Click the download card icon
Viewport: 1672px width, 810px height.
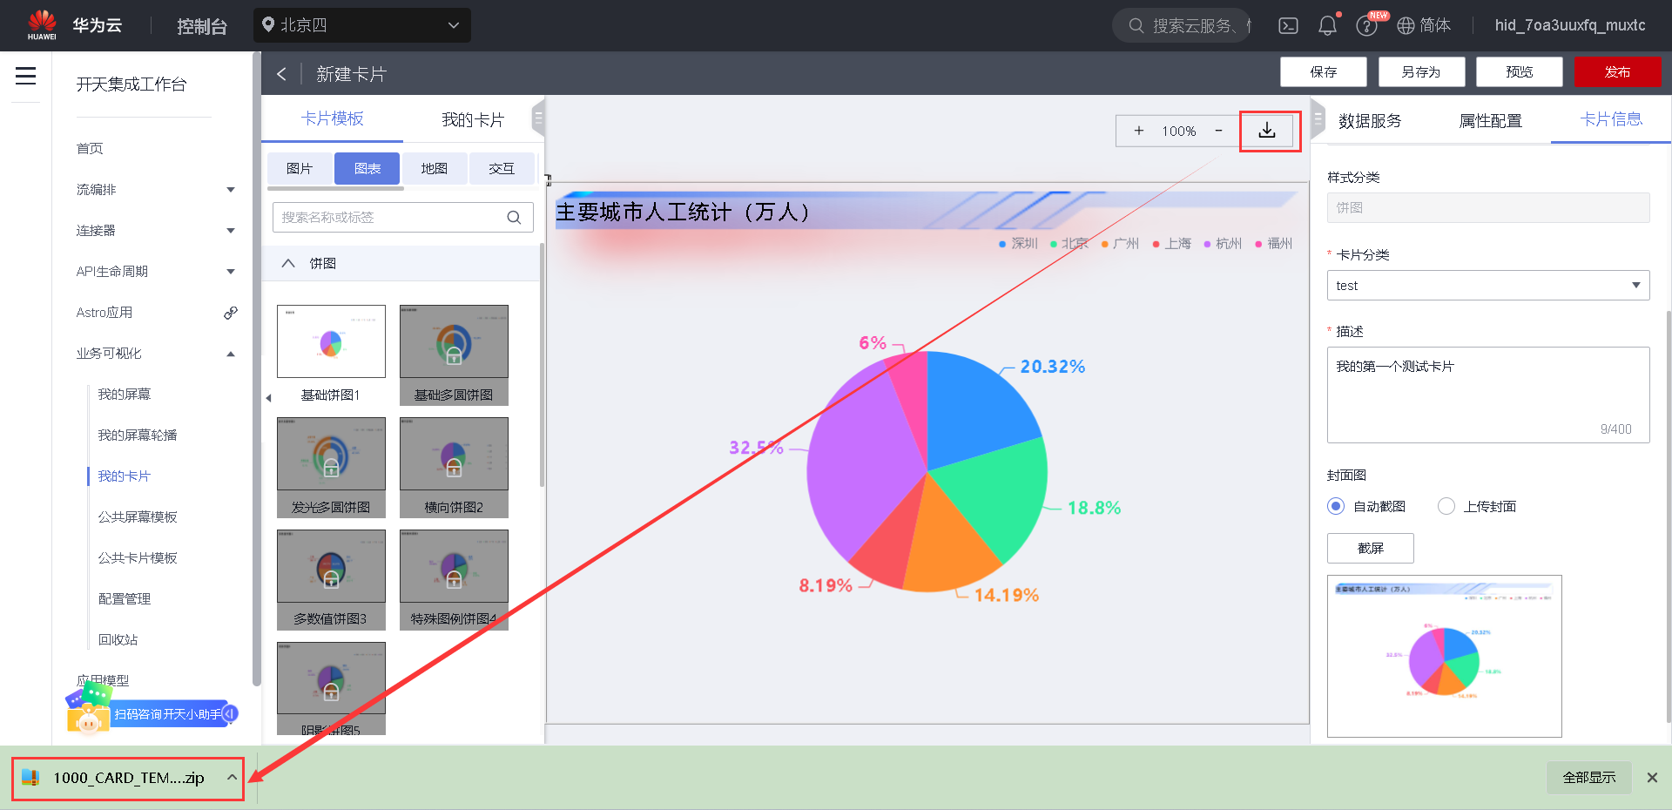(x=1267, y=131)
